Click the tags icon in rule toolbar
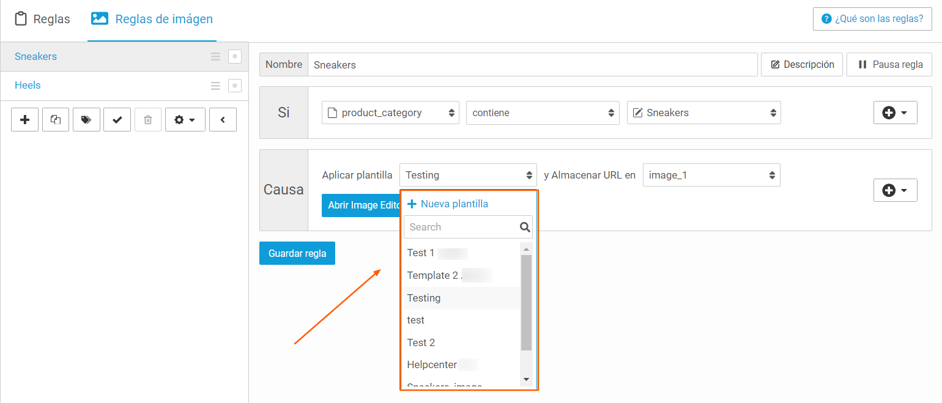This screenshot has width=942, height=403. (86, 120)
